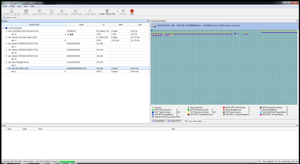Open the Tools menu

coord(19,6)
